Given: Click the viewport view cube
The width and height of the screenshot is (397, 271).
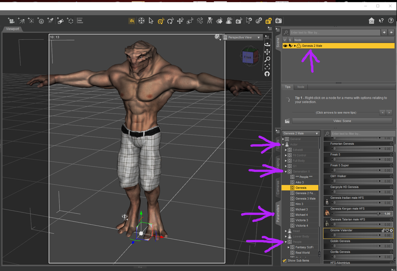Looking at the screenshot, I should tap(250, 56).
